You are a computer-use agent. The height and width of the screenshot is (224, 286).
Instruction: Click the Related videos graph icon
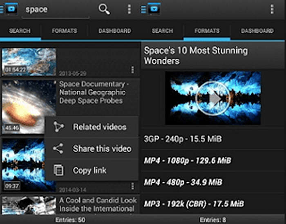pyautogui.click(x=58, y=126)
